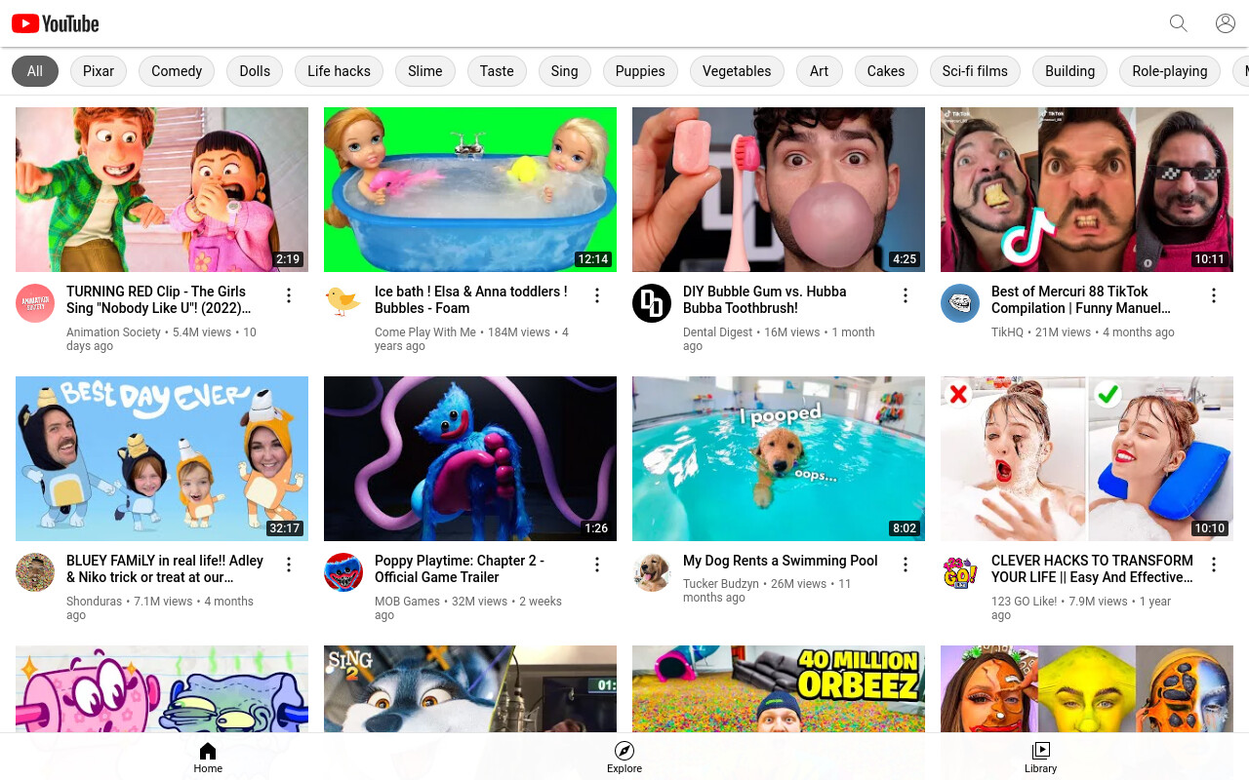Play the Huggy Wuggy trailer thumbnail

click(470, 458)
